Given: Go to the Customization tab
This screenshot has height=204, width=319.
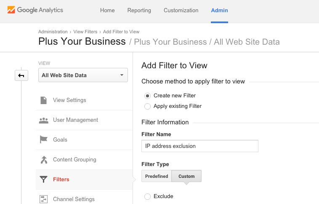Looking at the screenshot, I should click(181, 11).
